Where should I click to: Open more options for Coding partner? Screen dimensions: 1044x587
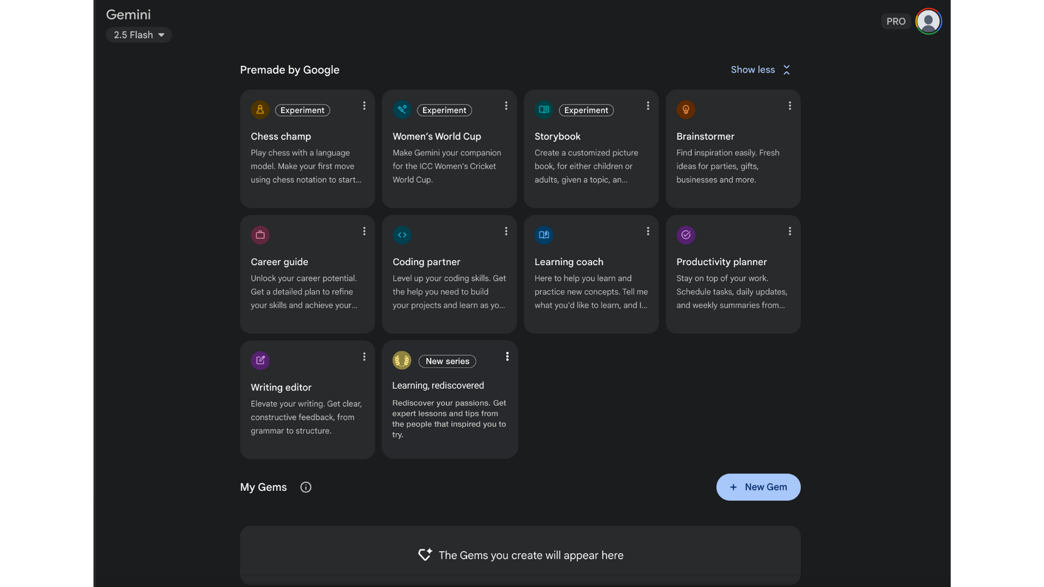click(506, 232)
